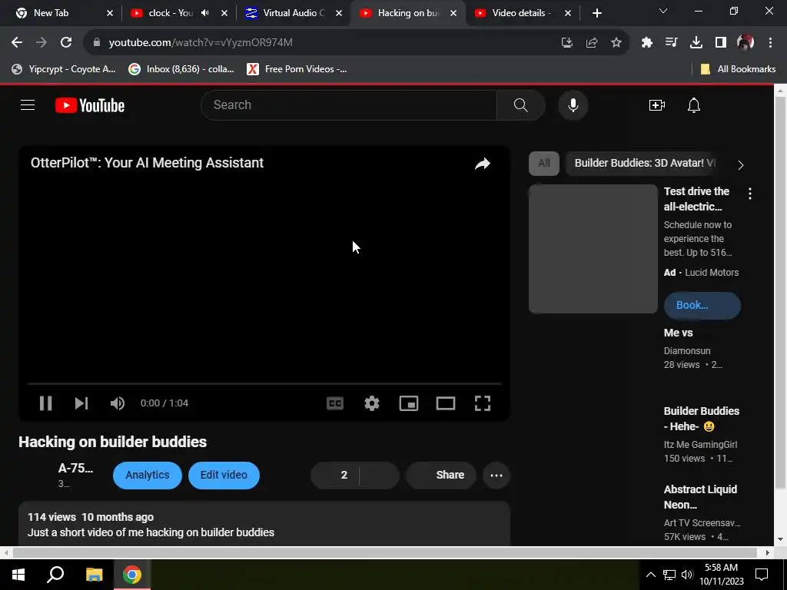Open options menu for Lucid Motors ad
The width and height of the screenshot is (787, 590).
coord(750,194)
